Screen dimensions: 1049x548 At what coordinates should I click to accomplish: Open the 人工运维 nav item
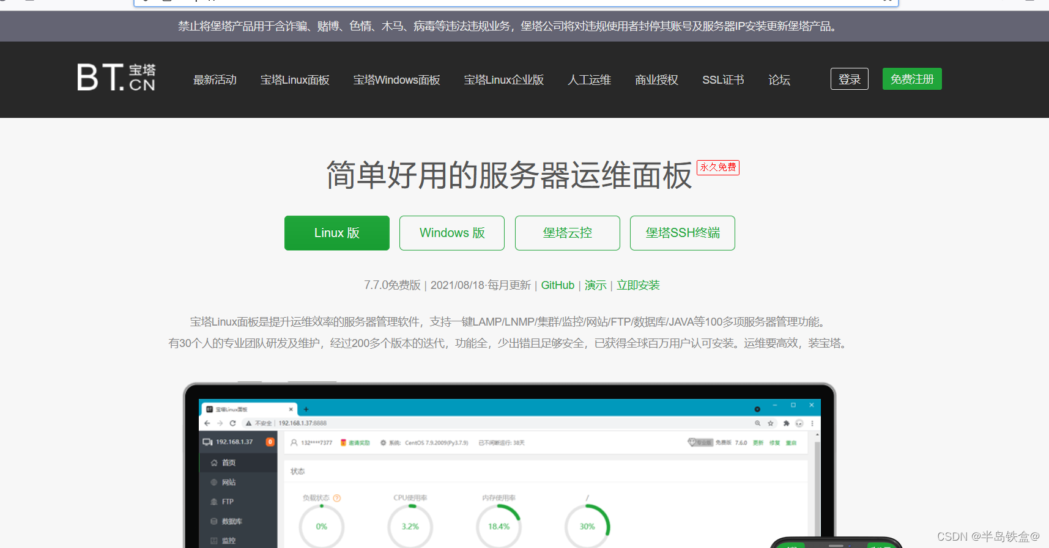[x=590, y=80]
